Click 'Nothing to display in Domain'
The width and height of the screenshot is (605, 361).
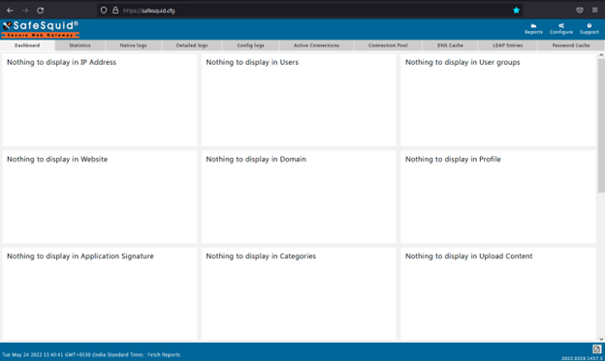(x=256, y=159)
